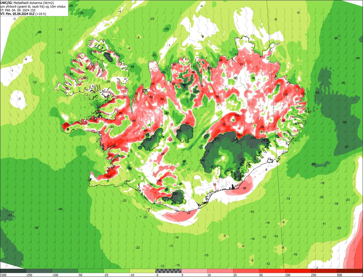Click the map value 119
Viewport: 363px width, 277px height.
tap(303, 94)
